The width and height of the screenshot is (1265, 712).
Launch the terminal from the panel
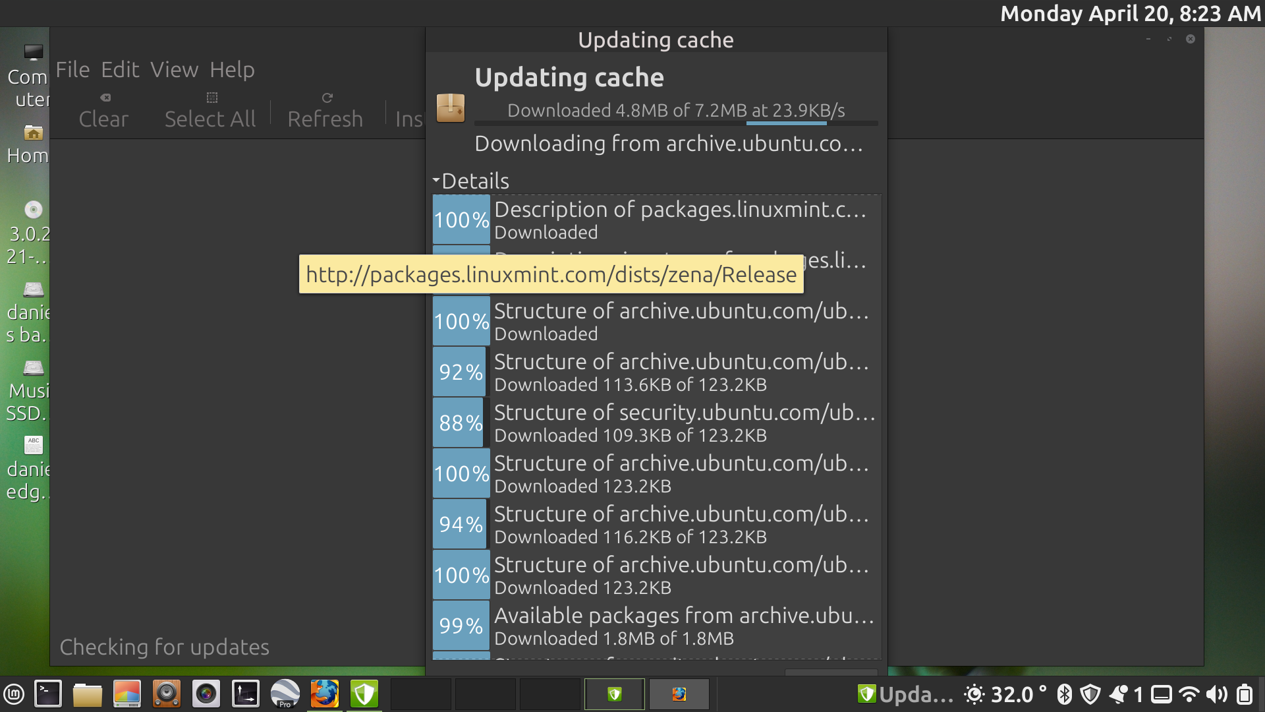(48, 694)
